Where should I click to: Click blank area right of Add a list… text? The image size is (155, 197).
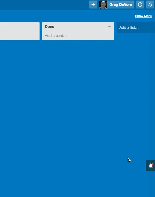(147, 27)
